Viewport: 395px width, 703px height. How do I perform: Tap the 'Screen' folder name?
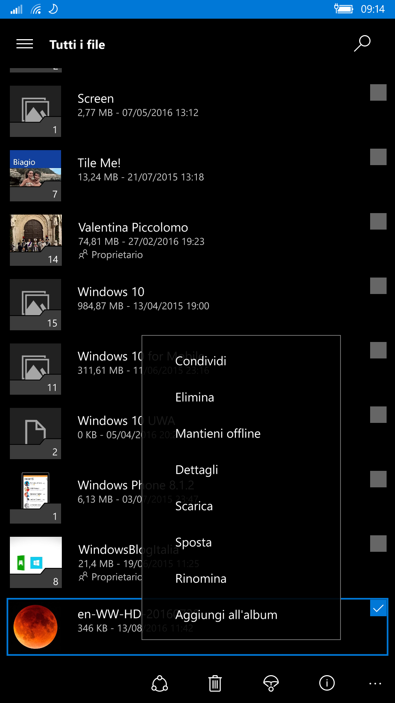[96, 98]
